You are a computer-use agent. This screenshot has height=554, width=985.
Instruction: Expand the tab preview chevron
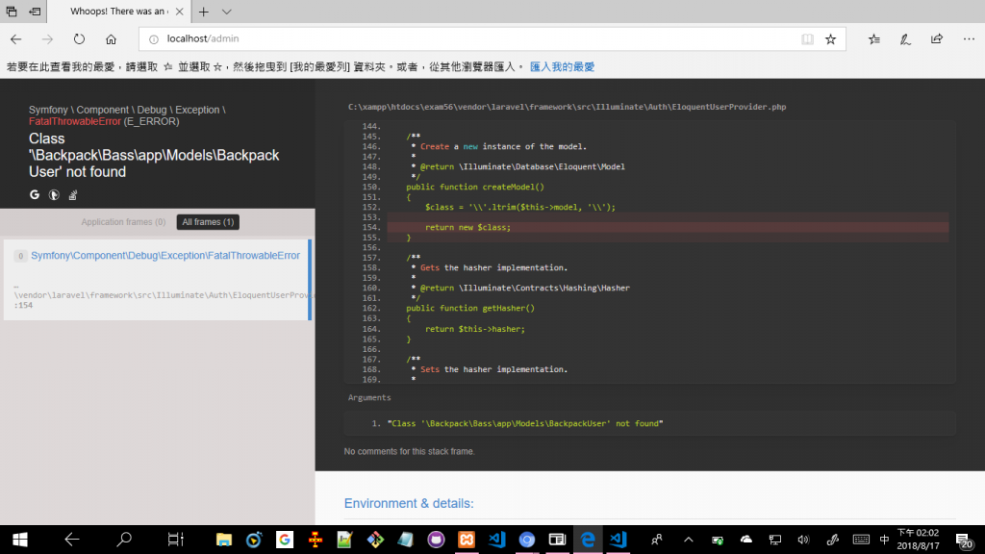226,12
